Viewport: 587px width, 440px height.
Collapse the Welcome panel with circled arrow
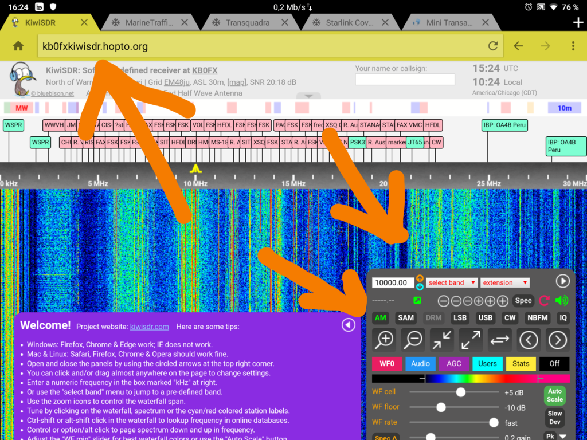348,325
